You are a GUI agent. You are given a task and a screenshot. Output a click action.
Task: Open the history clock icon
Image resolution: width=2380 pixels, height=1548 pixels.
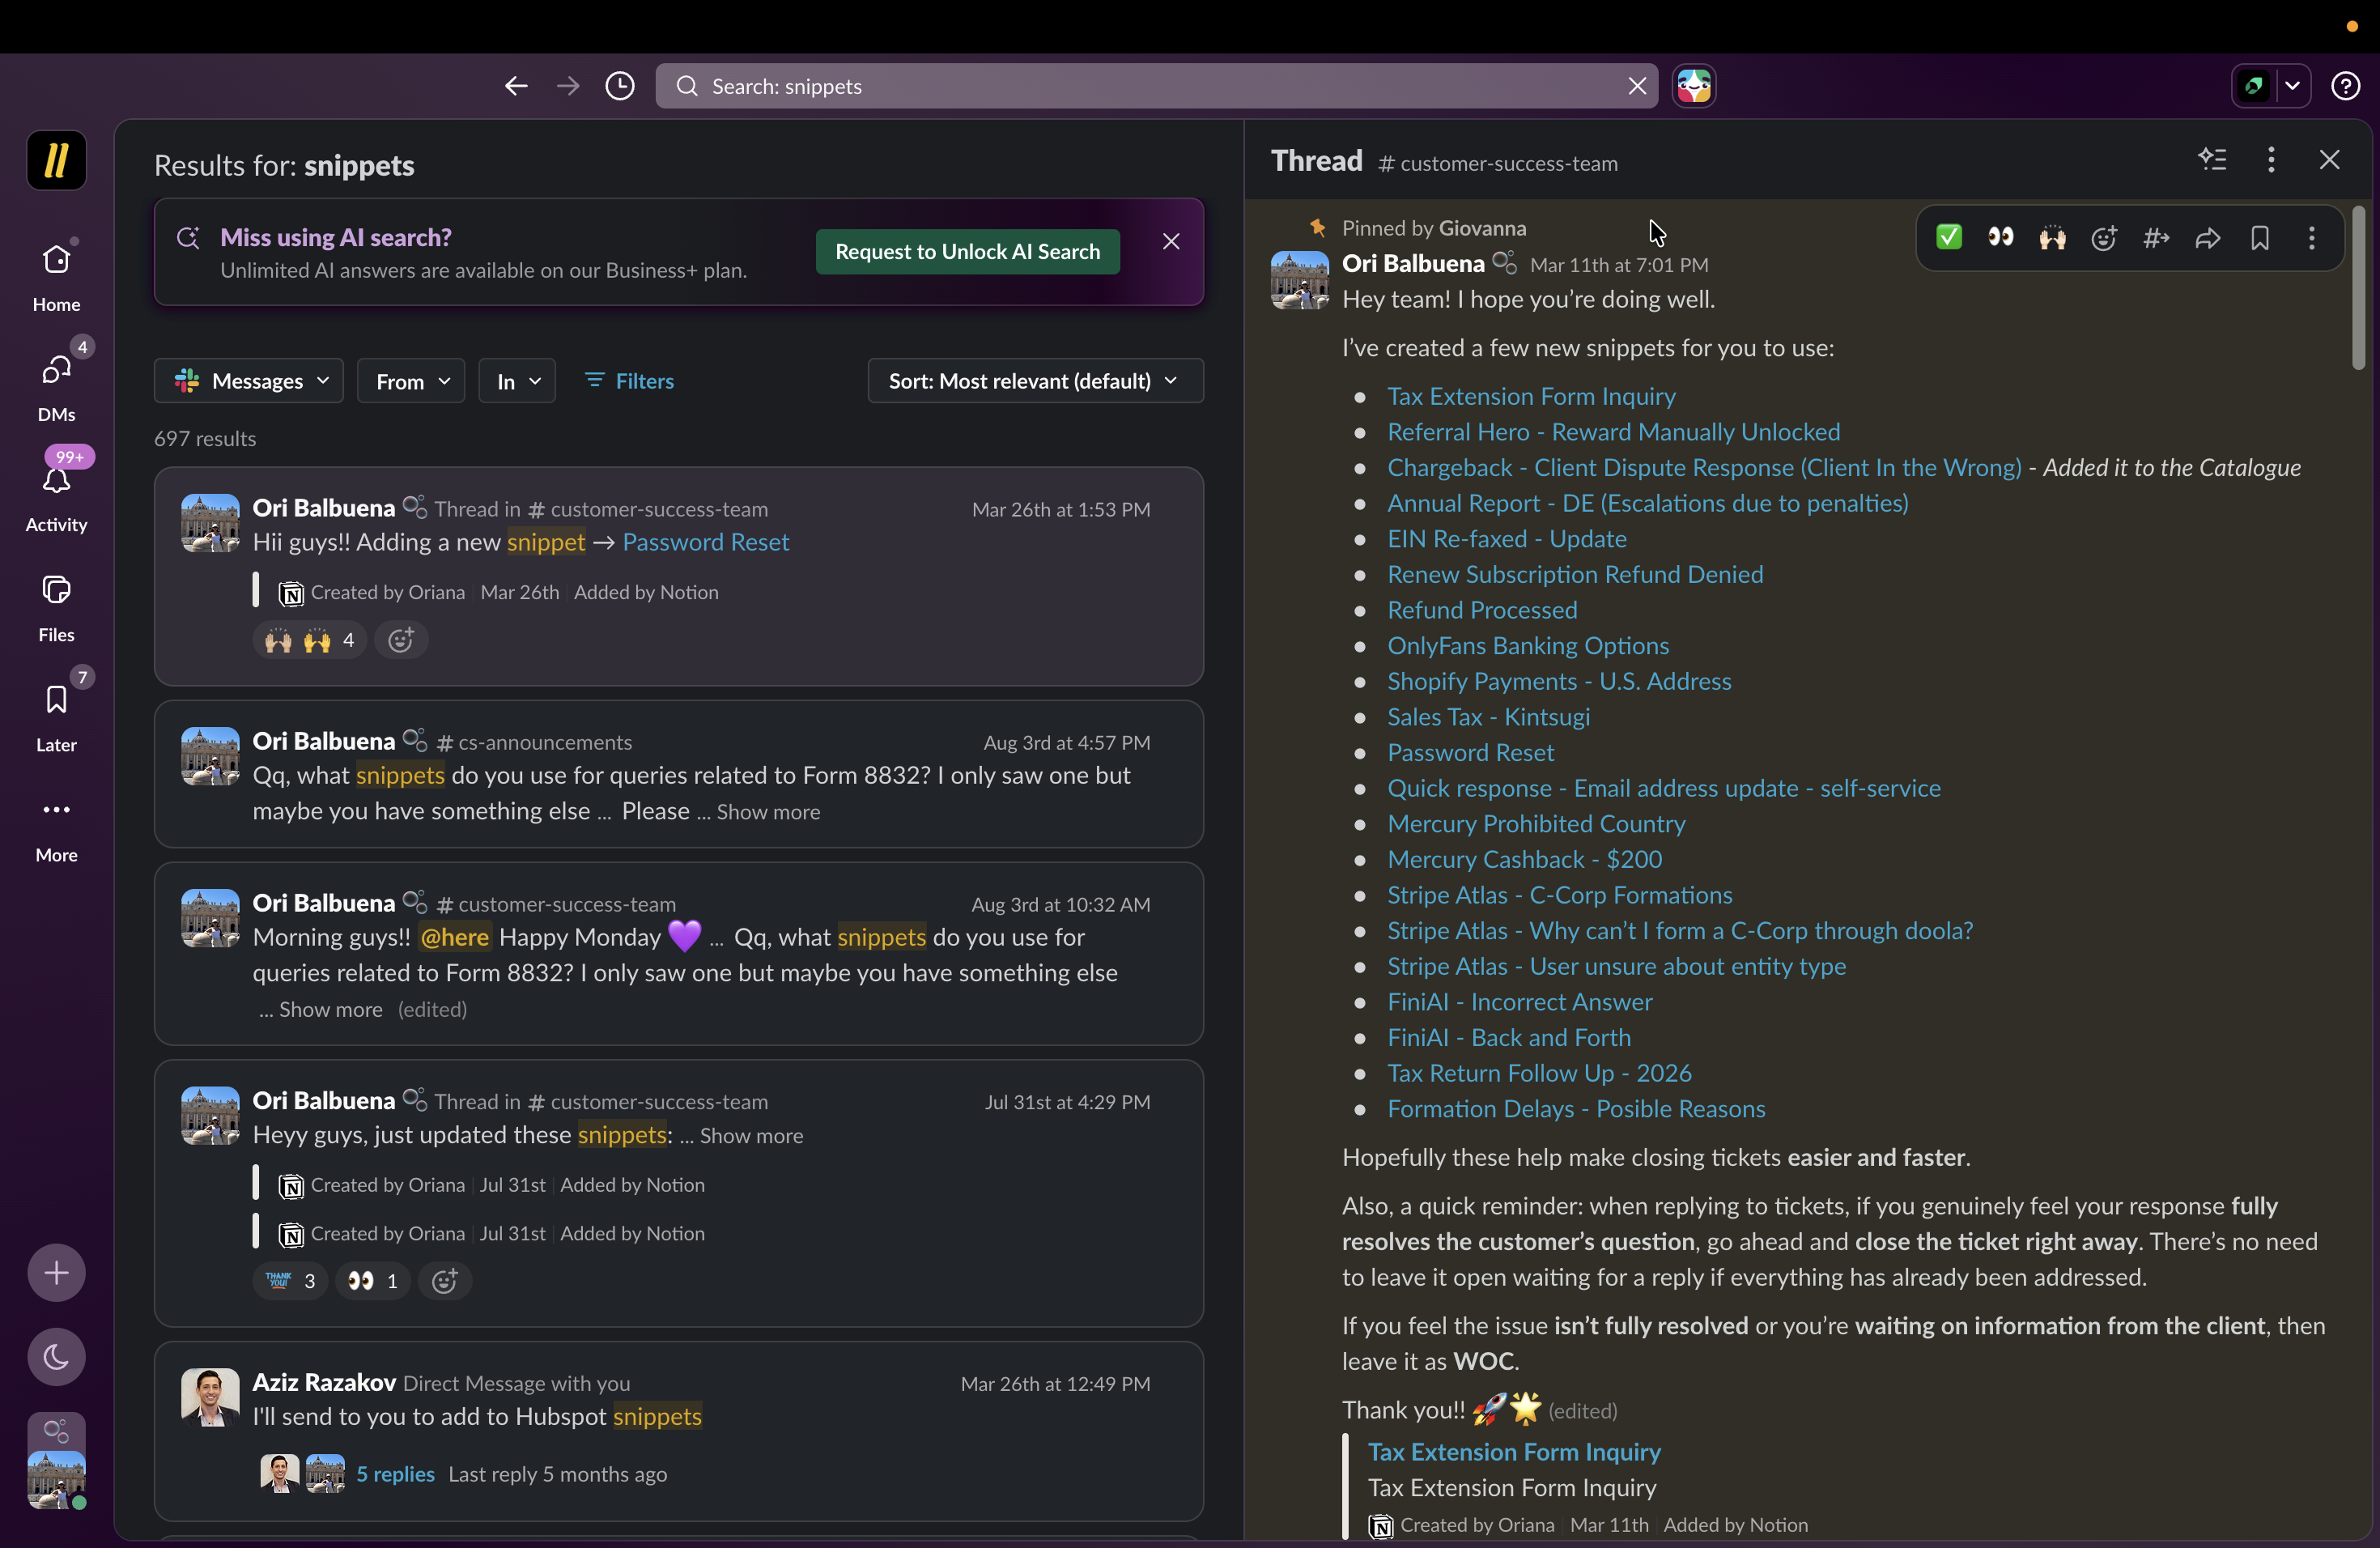(620, 86)
